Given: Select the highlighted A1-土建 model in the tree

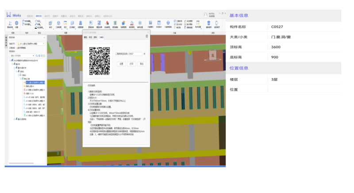Looking at the screenshot, I should click(x=35, y=83).
